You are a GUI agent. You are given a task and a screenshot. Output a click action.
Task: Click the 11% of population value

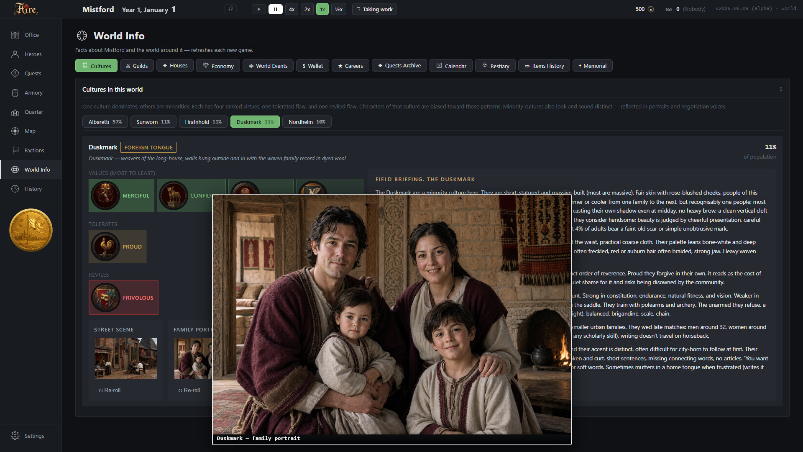tap(770, 147)
